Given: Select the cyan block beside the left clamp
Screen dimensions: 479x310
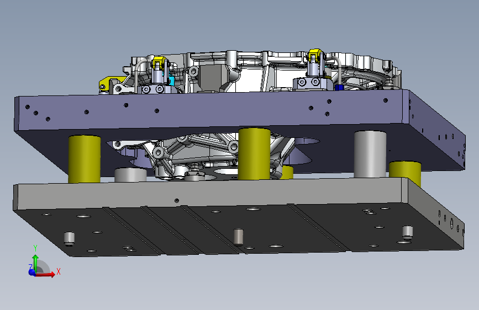Looking at the screenshot, I should (x=171, y=81).
